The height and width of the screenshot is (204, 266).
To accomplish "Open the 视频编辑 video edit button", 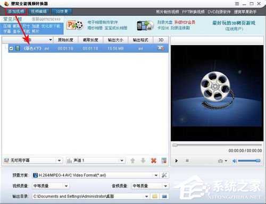I will click(39, 12).
